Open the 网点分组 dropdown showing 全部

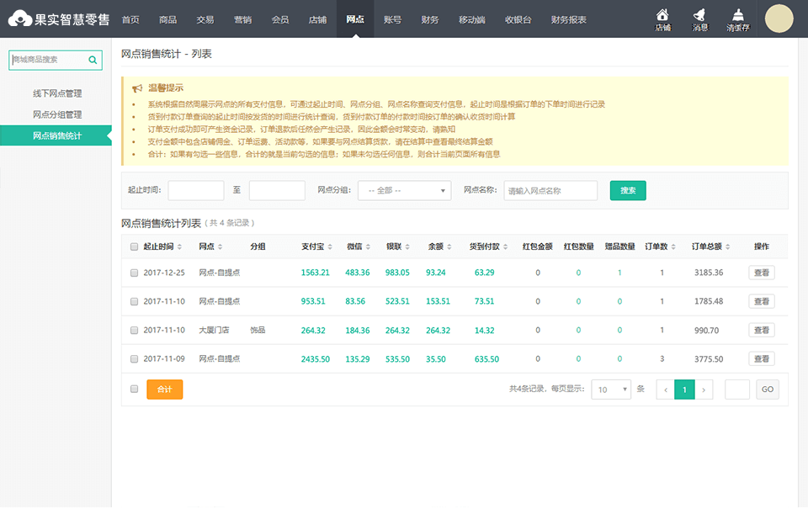404,190
